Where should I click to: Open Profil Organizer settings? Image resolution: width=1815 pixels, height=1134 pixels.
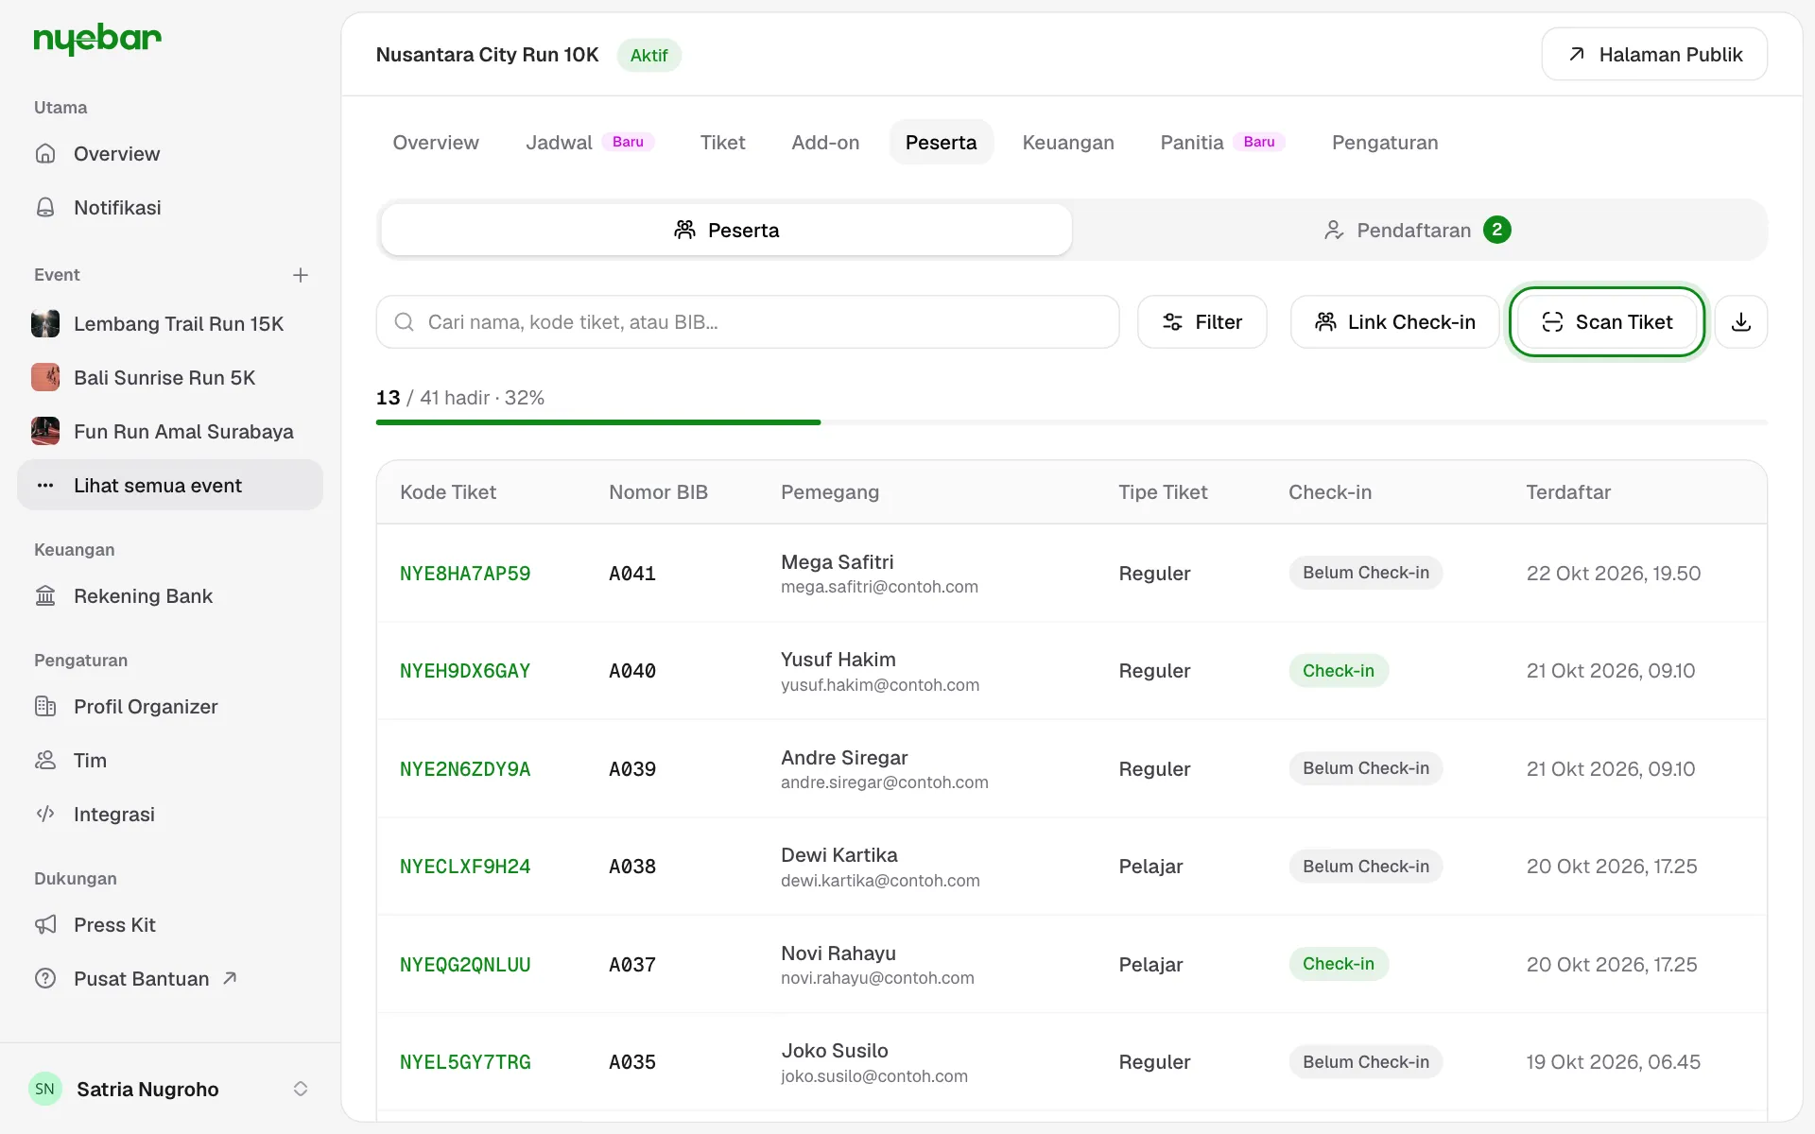tap(170, 707)
